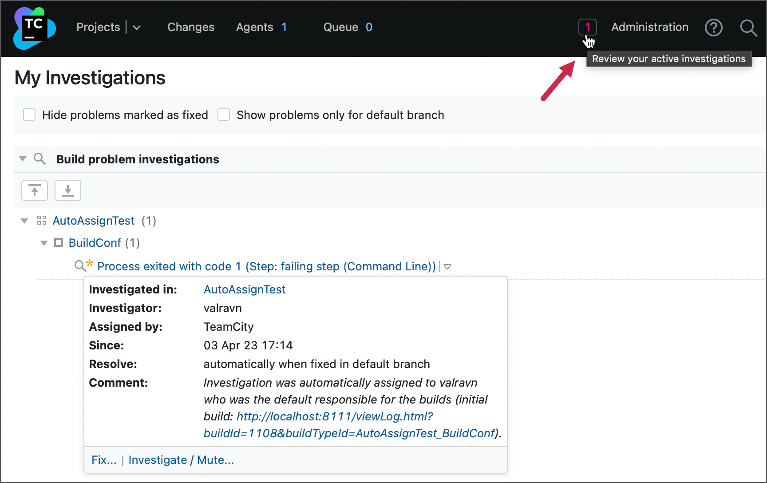
Task: Open the help menu
Action: (x=714, y=28)
